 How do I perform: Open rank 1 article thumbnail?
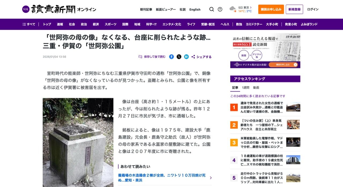(293, 107)
